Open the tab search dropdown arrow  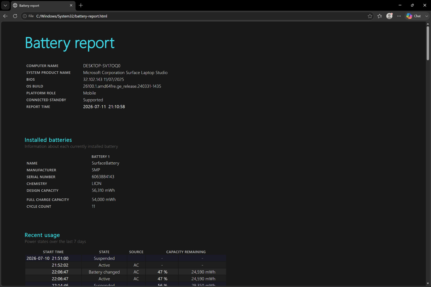pyautogui.click(x=5, y=5)
